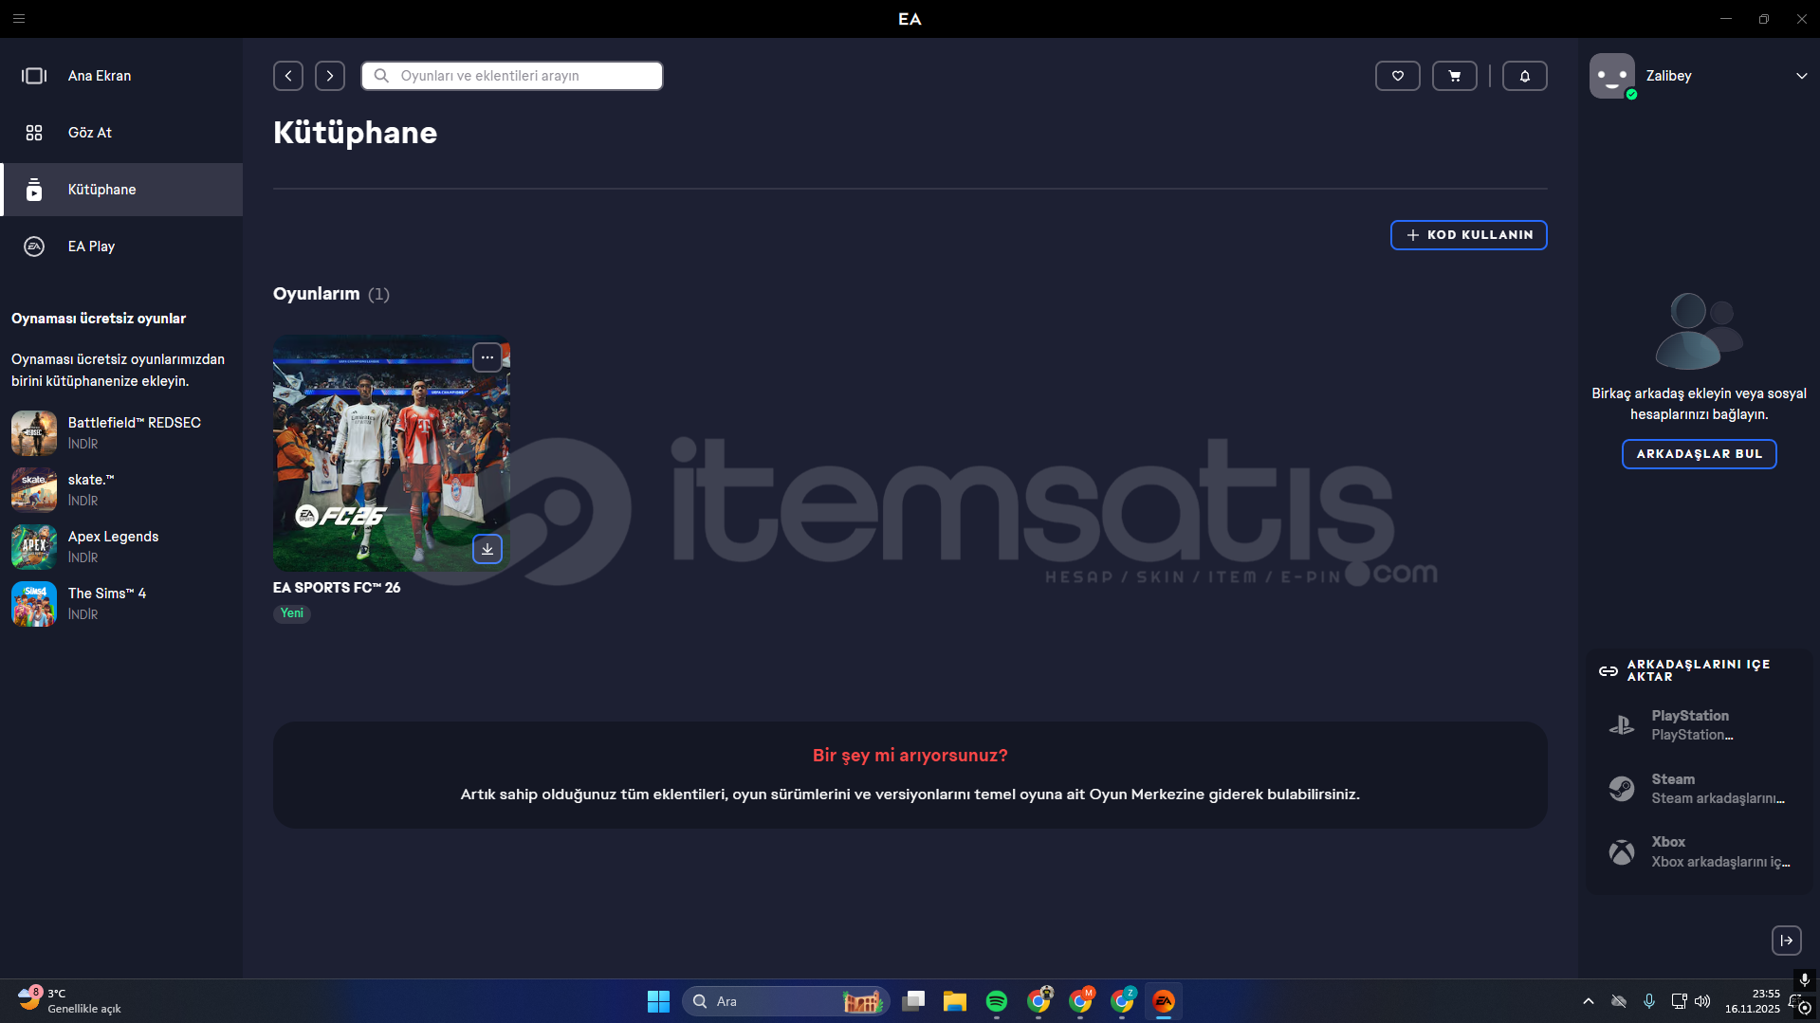This screenshot has height=1023, width=1820.
Task: Open the Windows Start menu
Action: pyautogui.click(x=658, y=1001)
